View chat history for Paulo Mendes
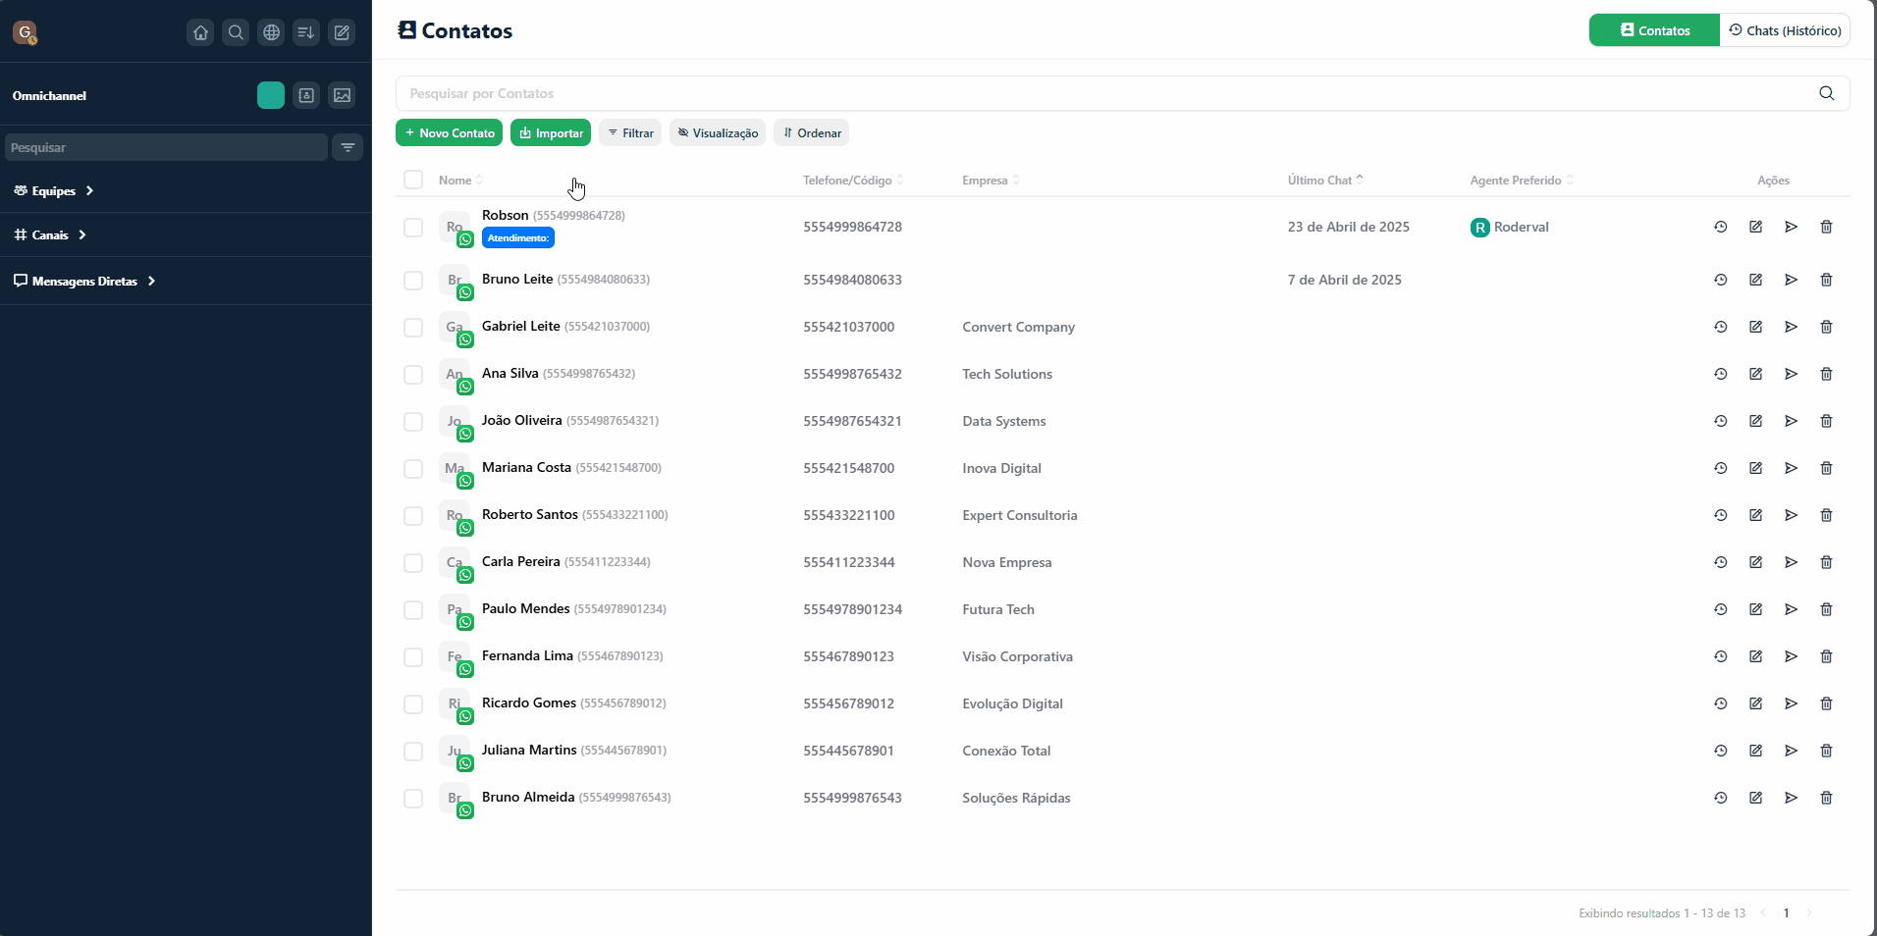 (1720, 609)
